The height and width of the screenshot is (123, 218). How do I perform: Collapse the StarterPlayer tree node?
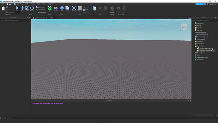[x=193, y=46]
